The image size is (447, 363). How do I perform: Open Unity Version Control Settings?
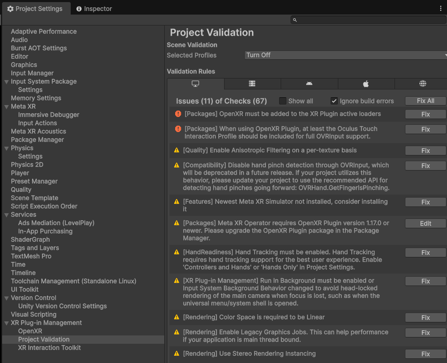click(62, 306)
